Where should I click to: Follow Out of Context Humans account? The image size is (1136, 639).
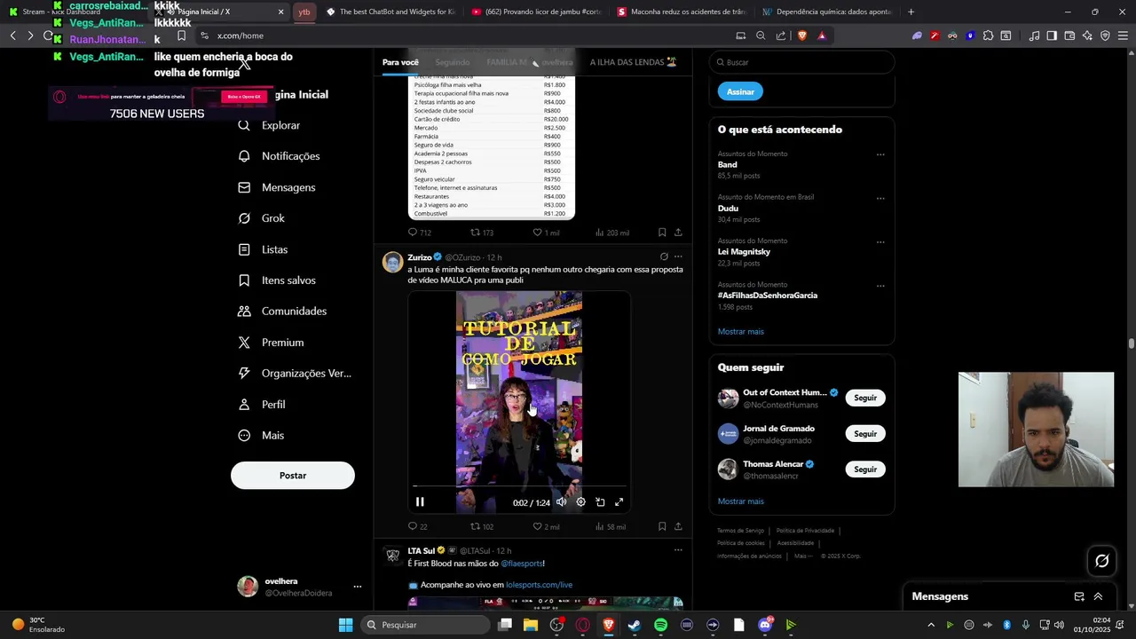(865, 398)
